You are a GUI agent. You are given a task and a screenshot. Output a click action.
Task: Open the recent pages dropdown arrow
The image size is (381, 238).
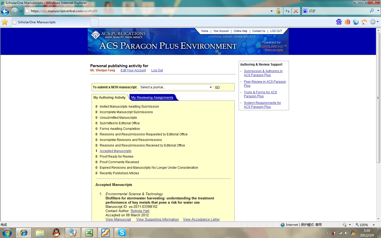[x=21, y=11]
